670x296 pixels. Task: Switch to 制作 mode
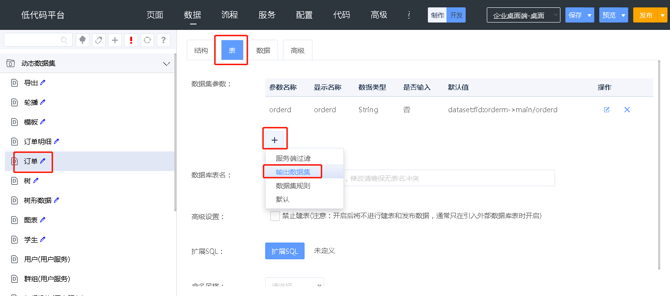click(x=437, y=15)
